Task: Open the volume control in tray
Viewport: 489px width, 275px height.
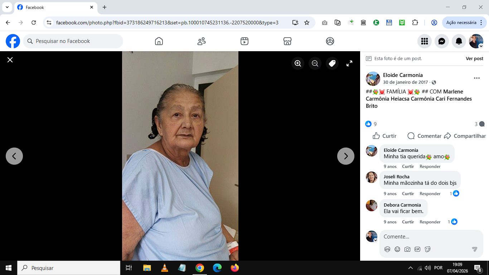Action: 427,268
